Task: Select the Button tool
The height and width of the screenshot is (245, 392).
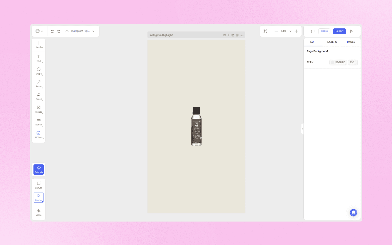Action: pyautogui.click(x=39, y=121)
